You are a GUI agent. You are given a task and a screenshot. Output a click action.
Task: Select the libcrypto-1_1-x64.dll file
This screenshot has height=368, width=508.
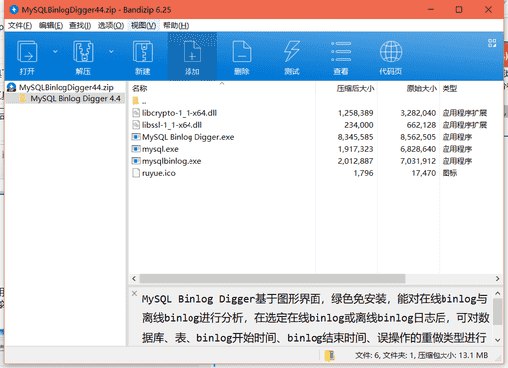tap(180, 113)
